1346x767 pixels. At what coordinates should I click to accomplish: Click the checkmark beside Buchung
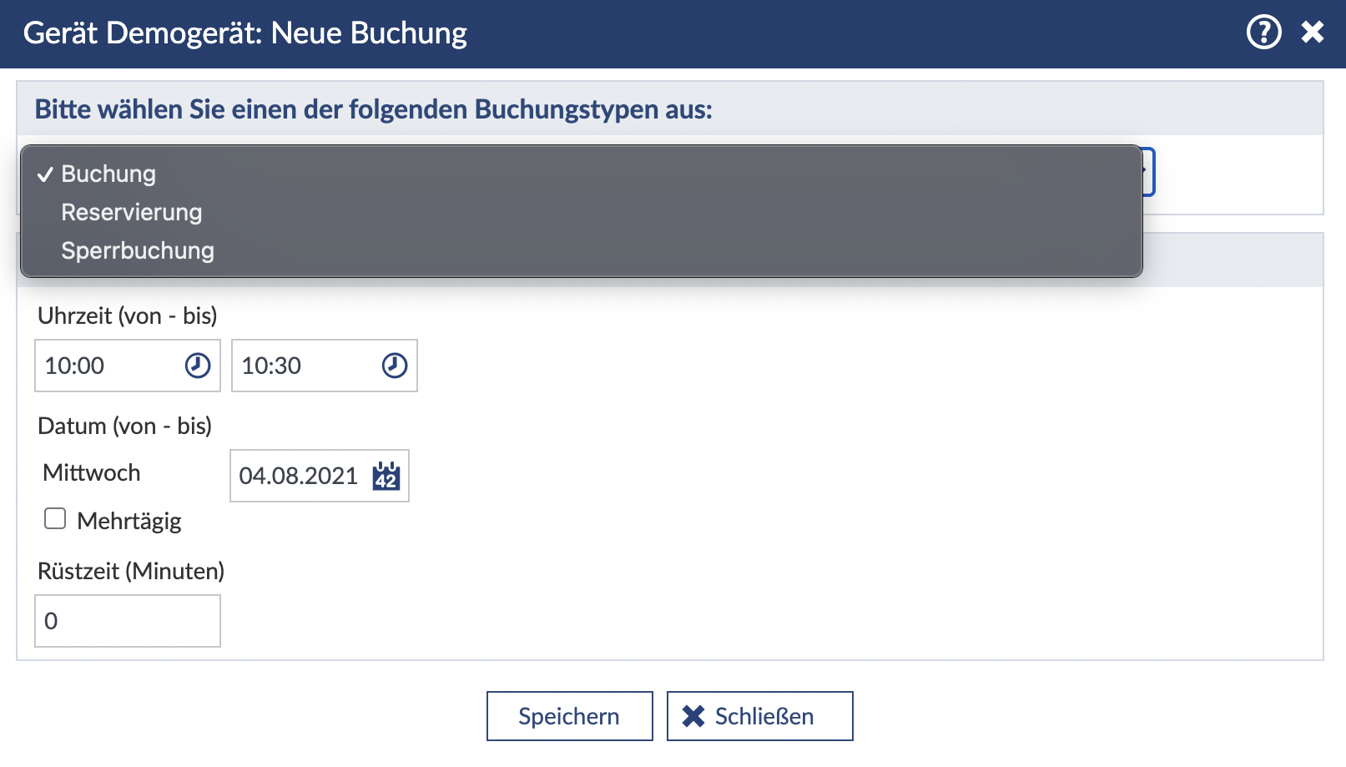45,174
